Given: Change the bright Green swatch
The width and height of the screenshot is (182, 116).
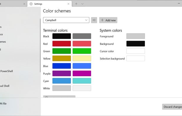Looking at the screenshot, I should [82, 51].
